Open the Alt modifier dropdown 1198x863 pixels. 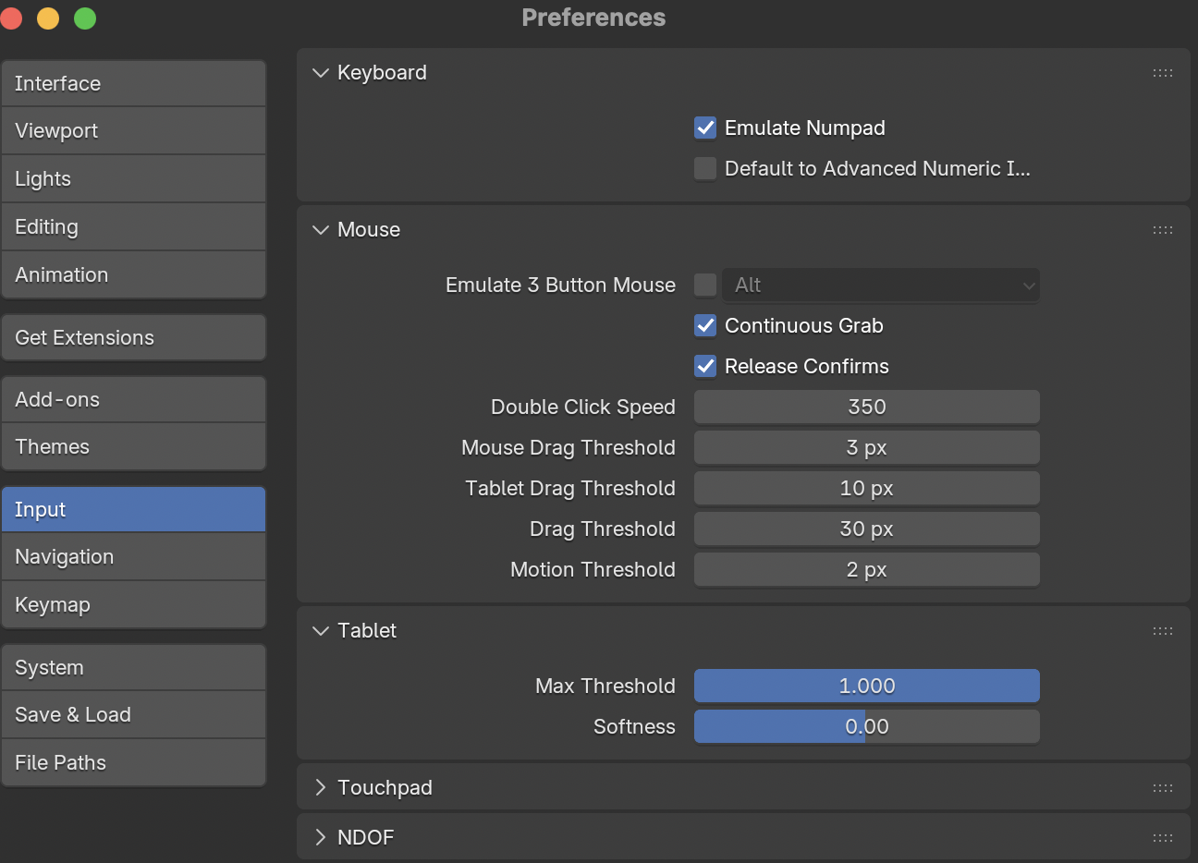click(880, 286)
